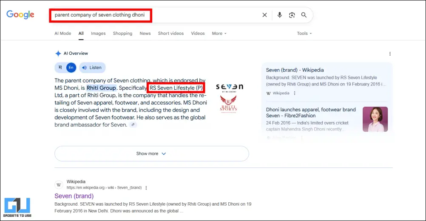This screenshot has height=221, width=426.
Task: Open AI Overview options three-dot menu
Action: click(390, 54)
